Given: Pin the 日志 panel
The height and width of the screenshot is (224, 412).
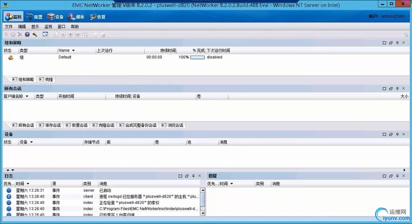Looking at the screenshot, I should (x=193, y=176).
